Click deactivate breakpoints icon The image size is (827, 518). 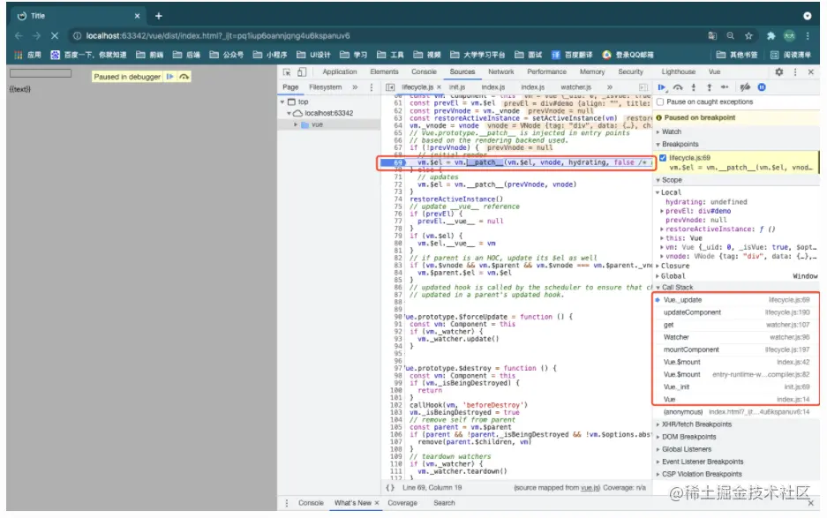click(745, 87)
